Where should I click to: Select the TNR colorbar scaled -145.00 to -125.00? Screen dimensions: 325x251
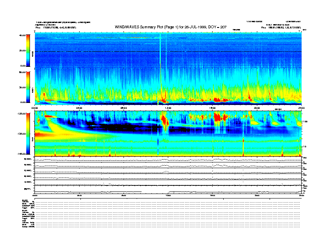(28, 134)
